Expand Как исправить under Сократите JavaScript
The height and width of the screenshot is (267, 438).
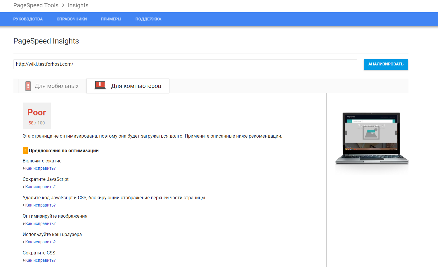coord(40,187)
